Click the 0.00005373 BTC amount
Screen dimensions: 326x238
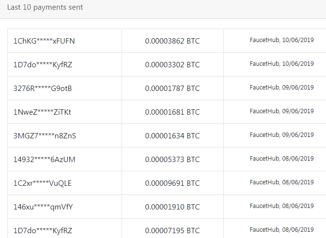[172, 159]
